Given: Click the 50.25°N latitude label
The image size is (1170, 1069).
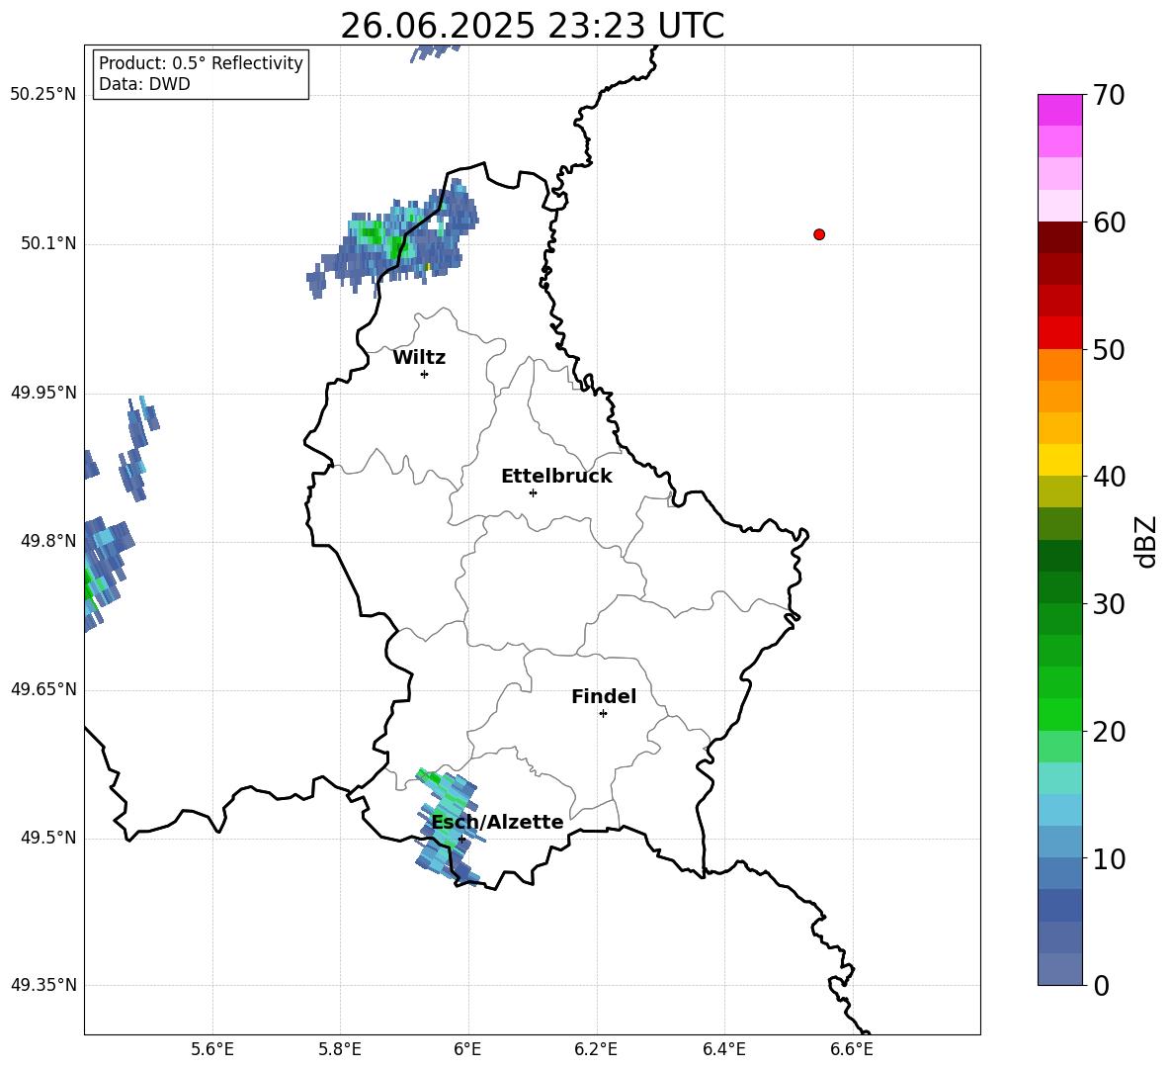Looking at the screenshot, I should click(43, 95).
